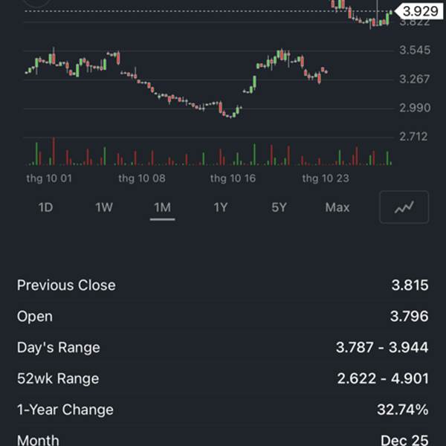Click the thg 10 01 date marker
446x446 pixels.
tap(49, 178)
